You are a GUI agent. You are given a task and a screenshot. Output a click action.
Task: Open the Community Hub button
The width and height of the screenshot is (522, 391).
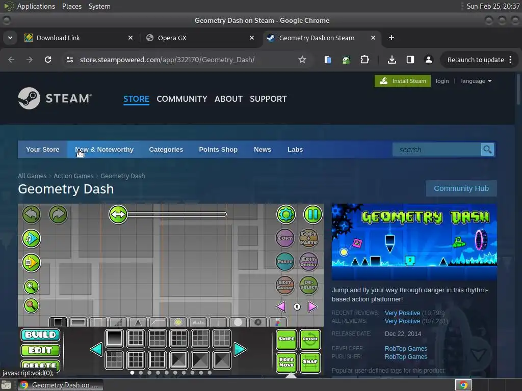[x=461, y=188]
